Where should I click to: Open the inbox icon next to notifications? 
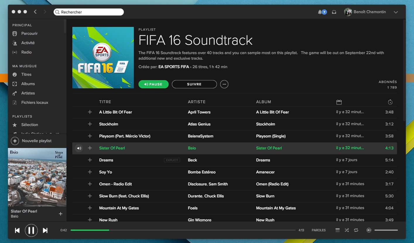pos(334,12)
